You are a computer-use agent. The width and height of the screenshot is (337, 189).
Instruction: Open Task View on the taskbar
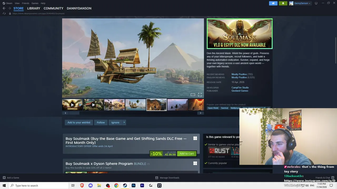pyautogui.click(x=73, y=186)
